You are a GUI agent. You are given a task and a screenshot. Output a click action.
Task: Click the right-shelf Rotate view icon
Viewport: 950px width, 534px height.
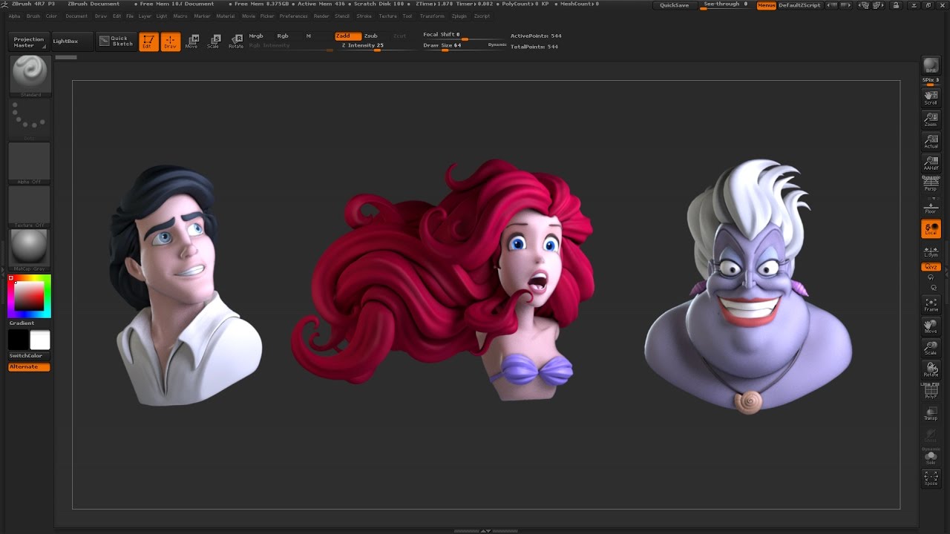tap(931, 369)
